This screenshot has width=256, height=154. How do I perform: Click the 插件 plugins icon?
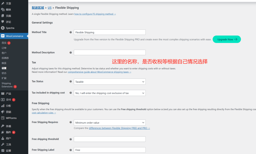2,132
